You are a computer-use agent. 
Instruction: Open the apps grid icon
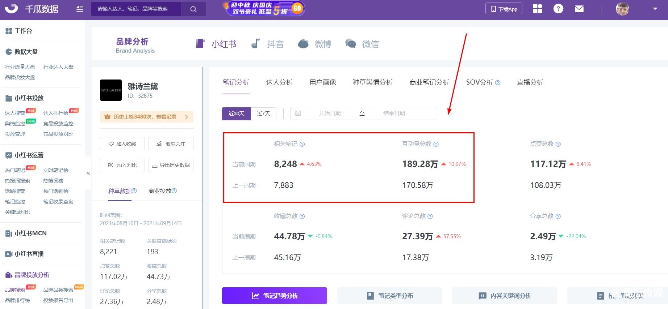[x=538, y=9]
